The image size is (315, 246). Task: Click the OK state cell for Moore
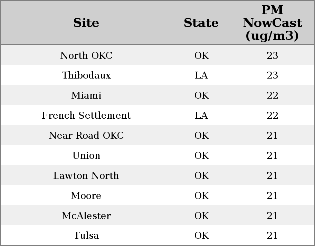201,196
